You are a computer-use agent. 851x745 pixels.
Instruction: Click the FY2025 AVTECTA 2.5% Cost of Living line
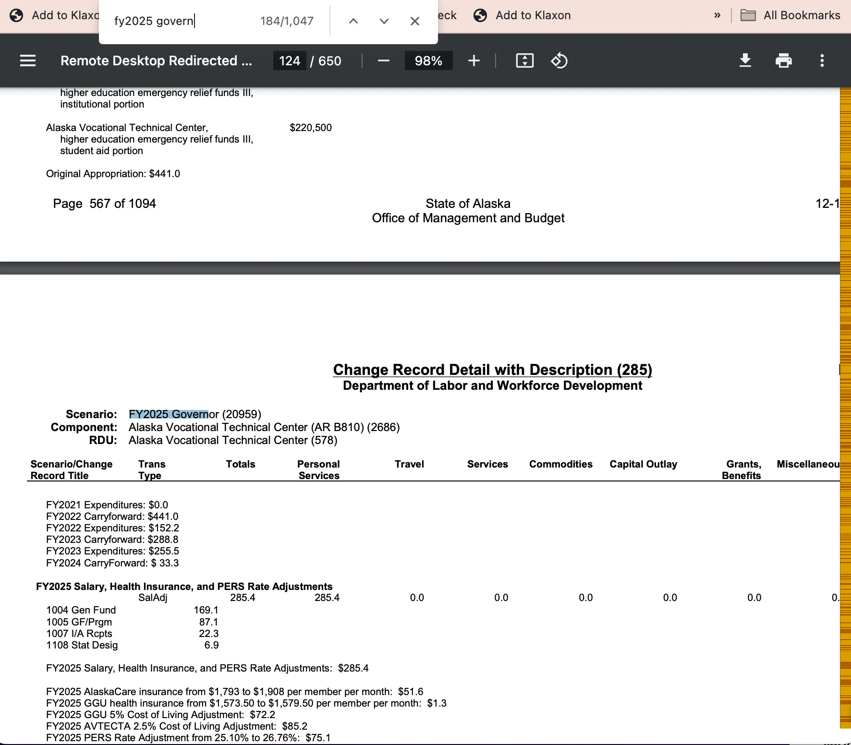177,726
